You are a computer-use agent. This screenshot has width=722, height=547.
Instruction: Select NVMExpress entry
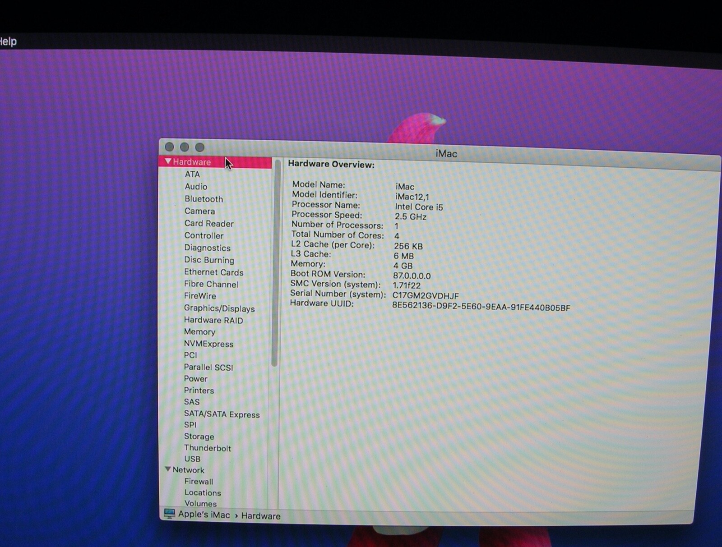(x=208, y=344)
